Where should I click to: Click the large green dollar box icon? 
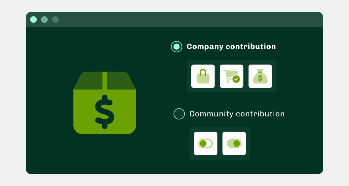pyautogui.click(x=105, y=103)
